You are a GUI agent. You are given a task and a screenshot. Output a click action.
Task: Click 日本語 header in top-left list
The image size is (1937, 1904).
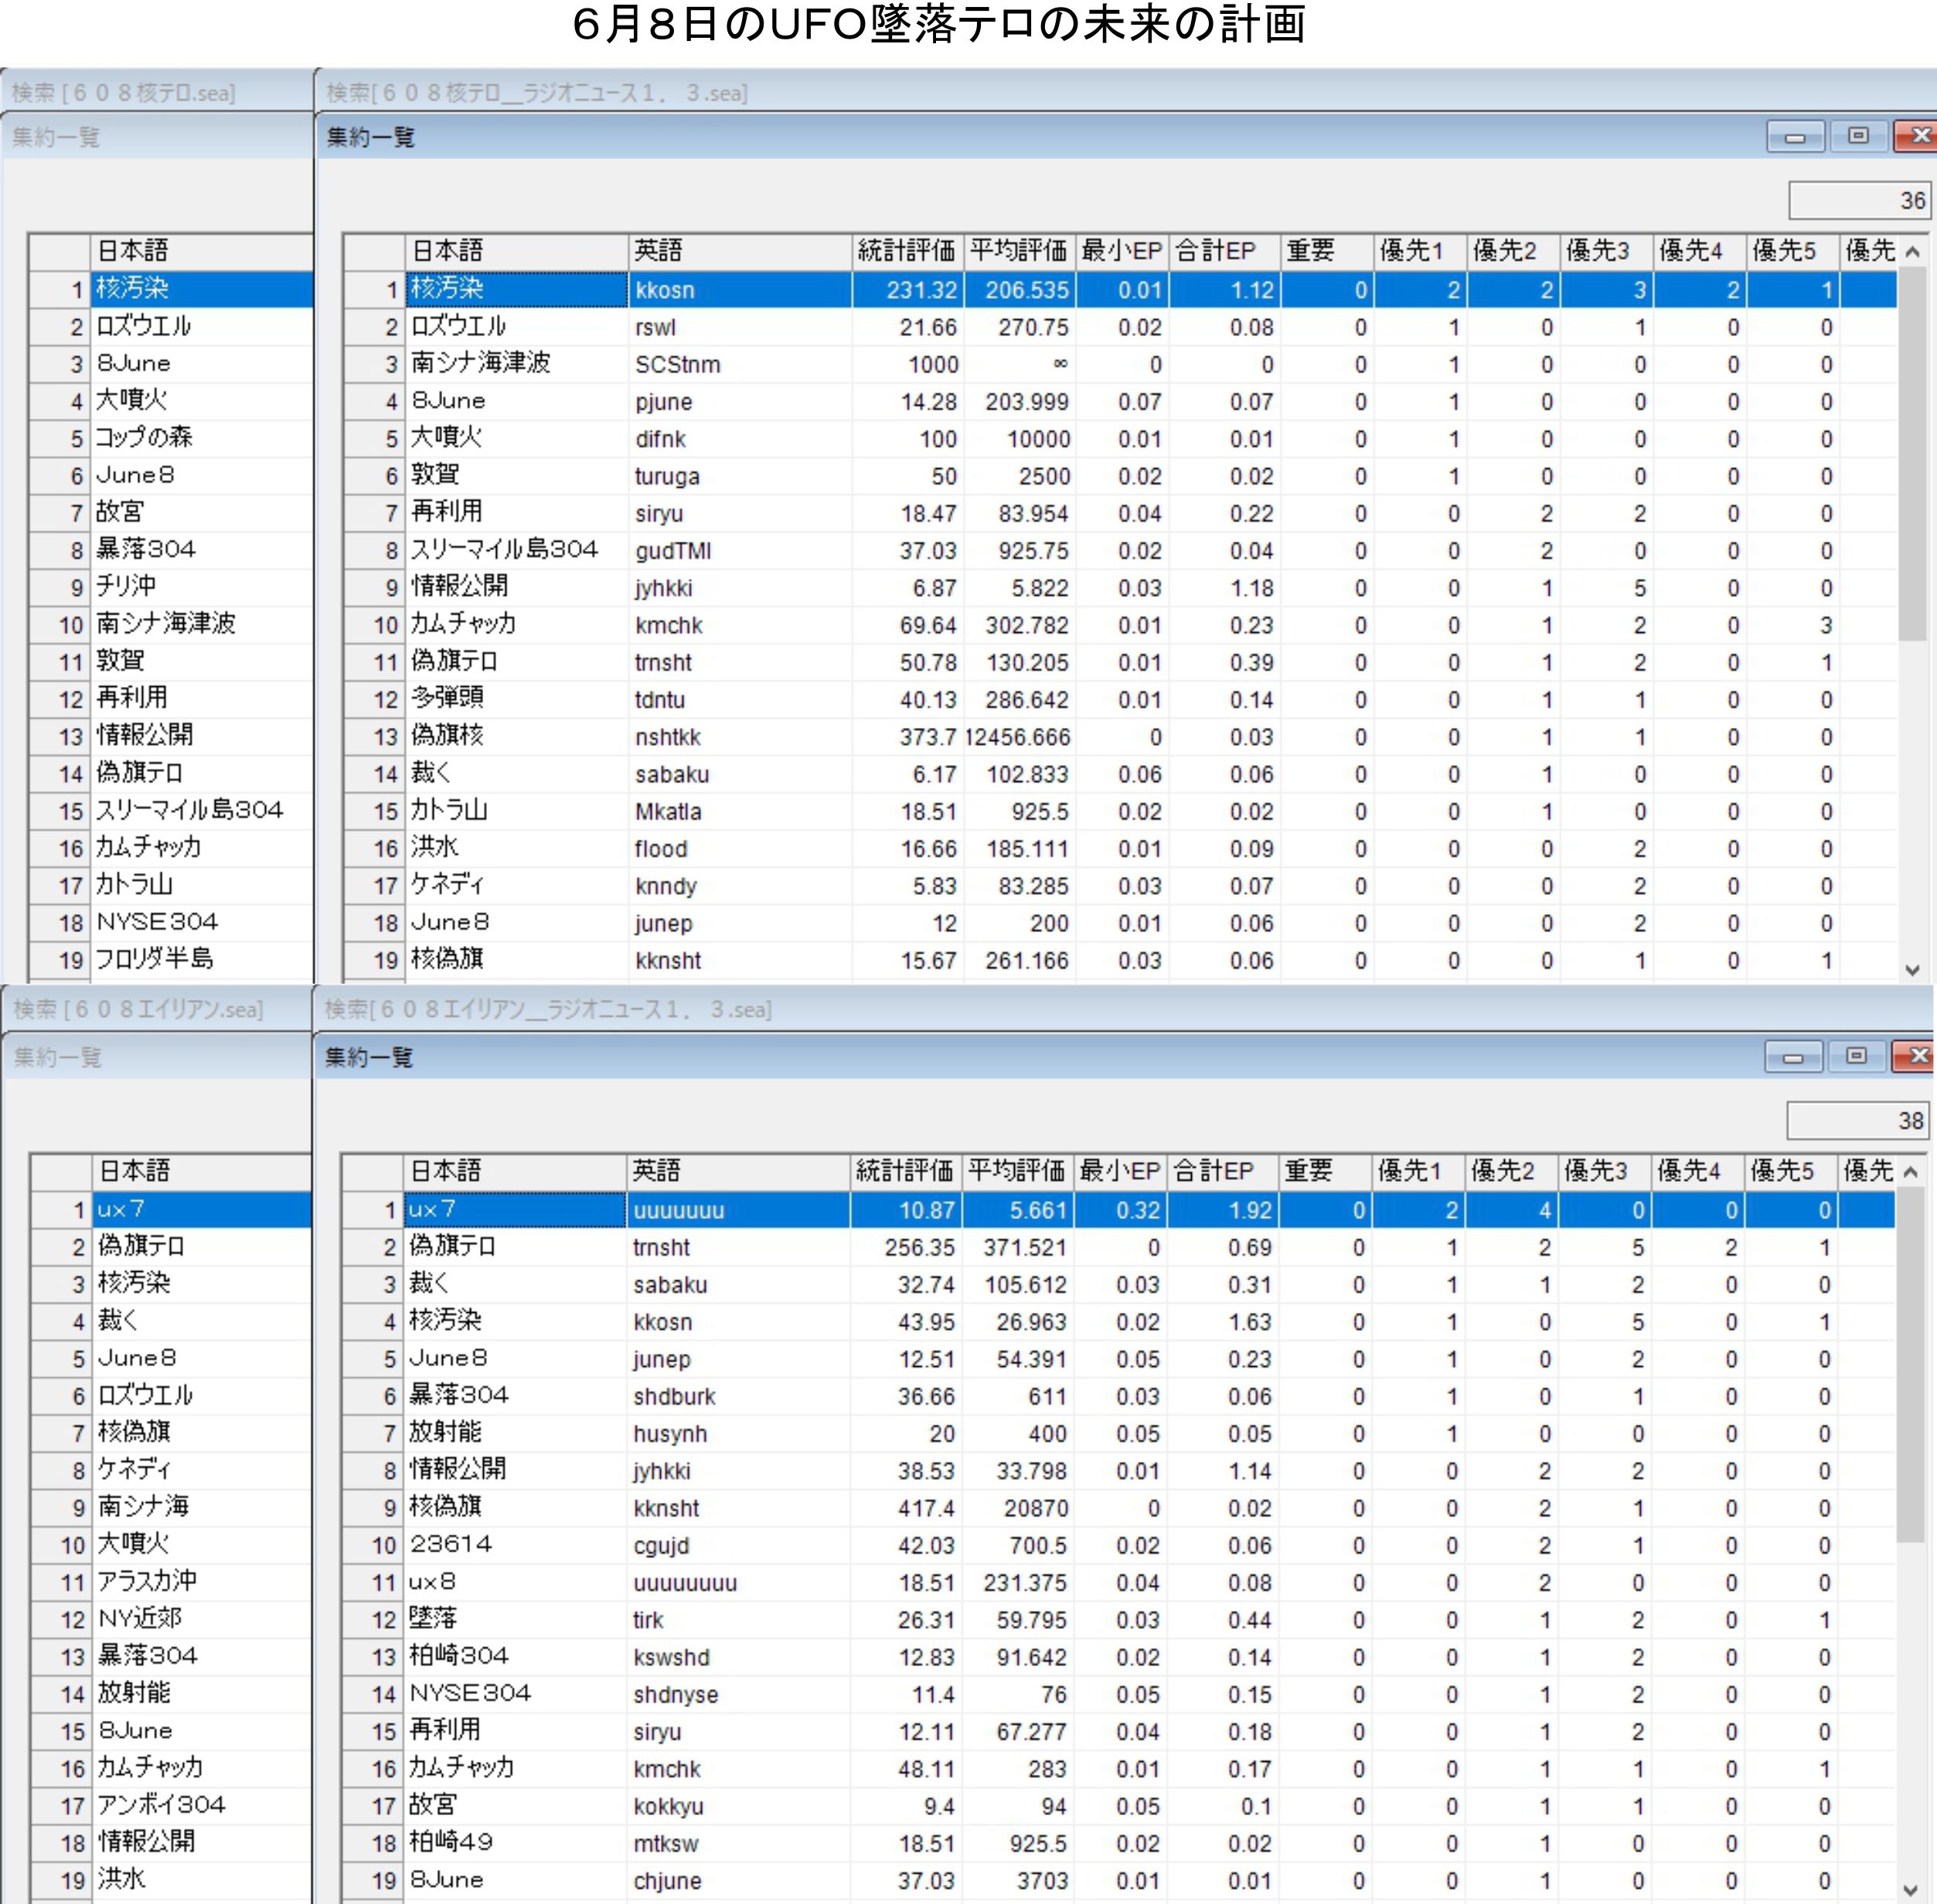point(202,251)
